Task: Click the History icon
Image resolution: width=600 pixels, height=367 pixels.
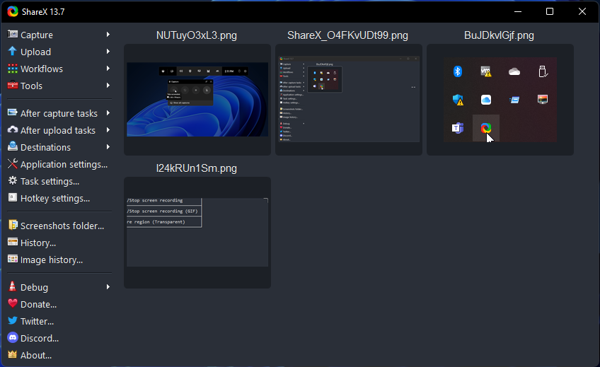Action: tap(13, 242)
